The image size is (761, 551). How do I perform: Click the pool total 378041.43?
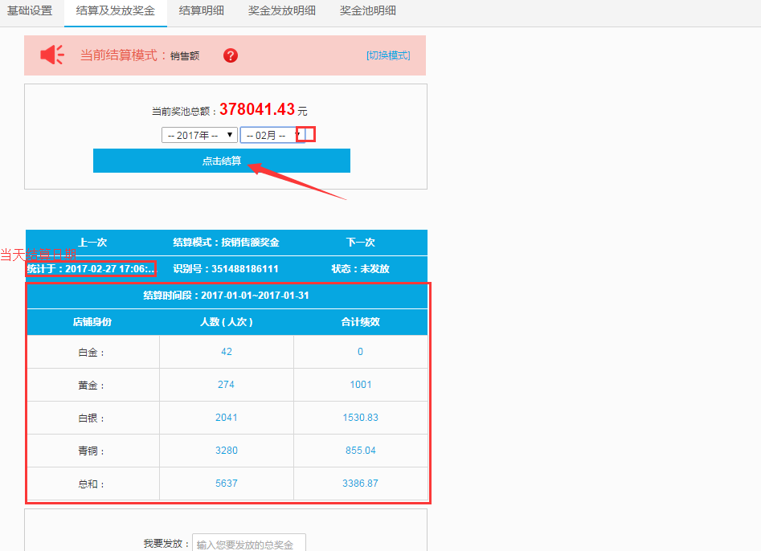point(257,109)
